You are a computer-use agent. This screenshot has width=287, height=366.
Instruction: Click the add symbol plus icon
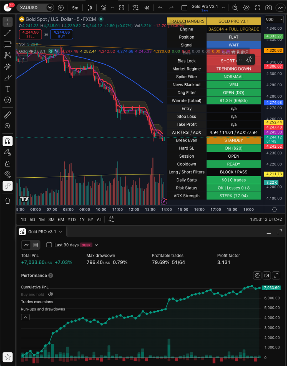coord(61,8)
